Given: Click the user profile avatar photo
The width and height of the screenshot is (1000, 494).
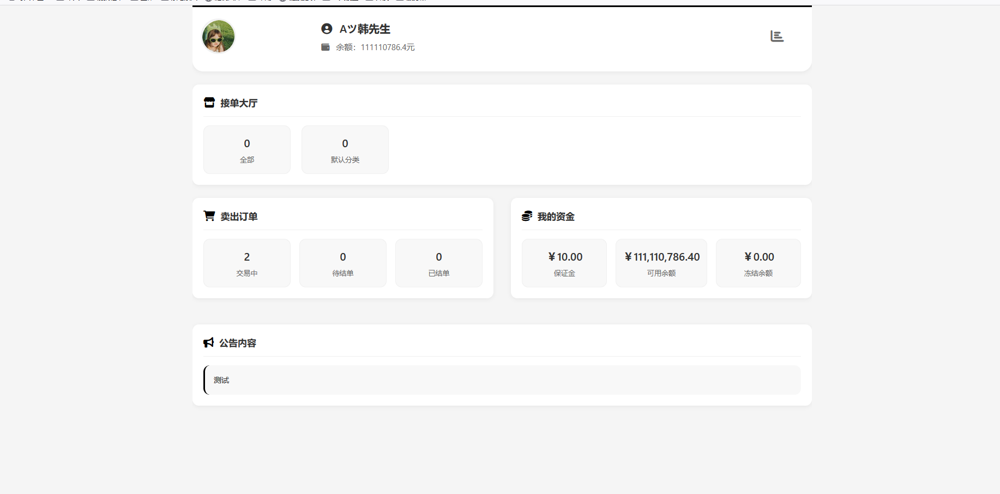Looking at the screenshot, I should [218, 37].
